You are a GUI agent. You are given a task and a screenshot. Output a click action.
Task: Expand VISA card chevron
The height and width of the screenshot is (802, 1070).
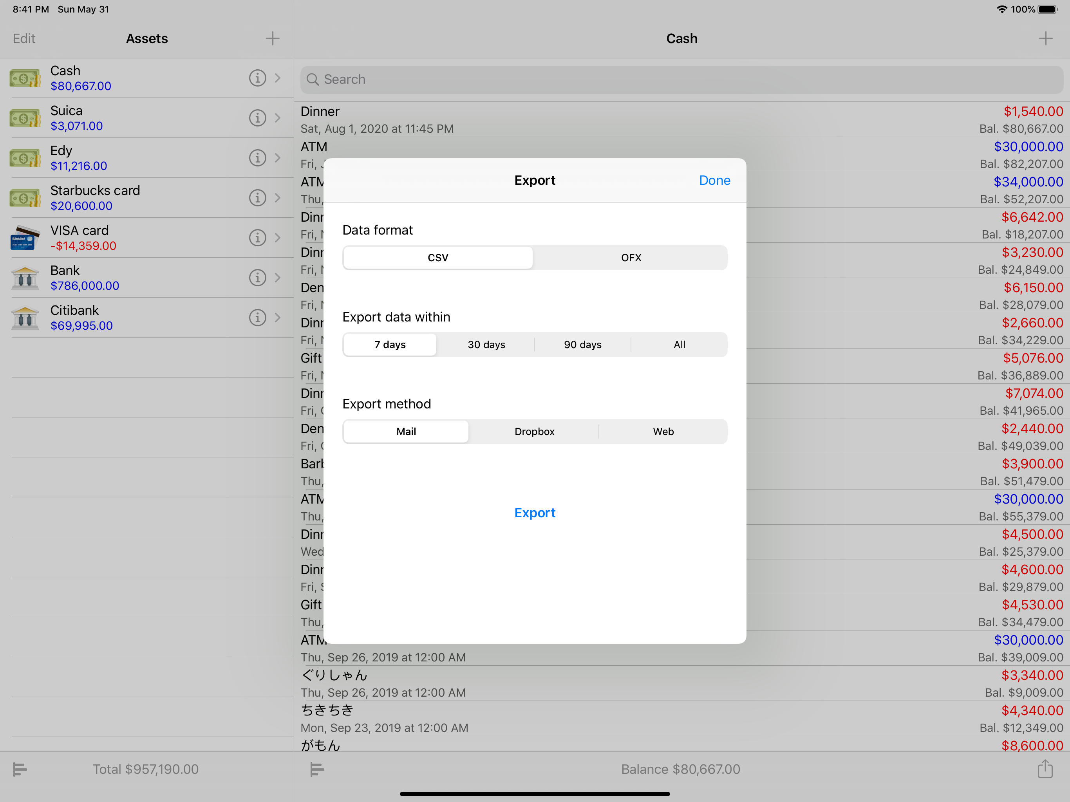[x=278, y=237]
